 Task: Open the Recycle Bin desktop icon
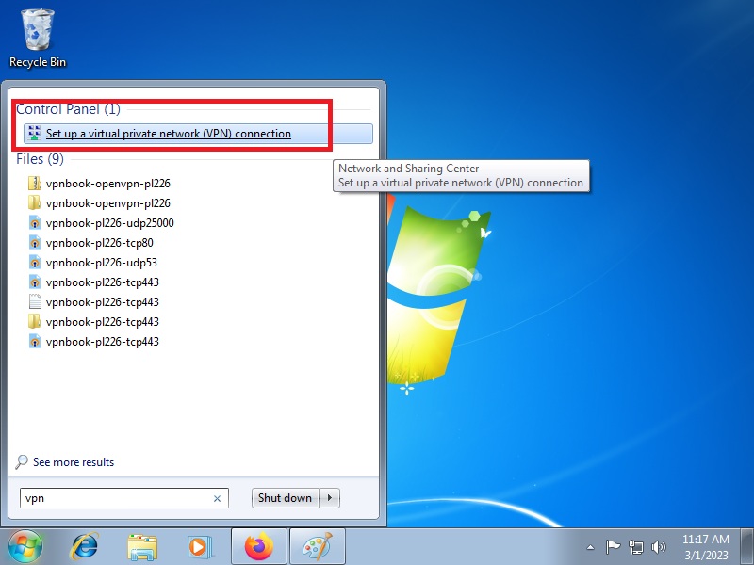tap(38, 38)
